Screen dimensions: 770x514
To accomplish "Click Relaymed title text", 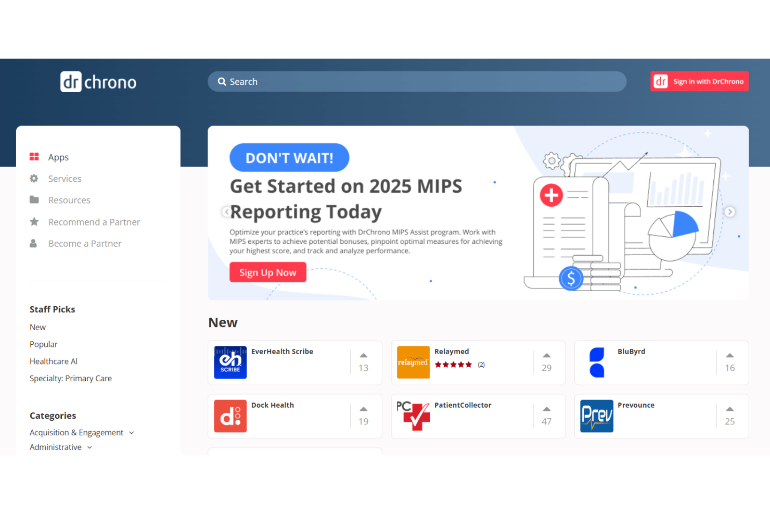I will point(452,352).
